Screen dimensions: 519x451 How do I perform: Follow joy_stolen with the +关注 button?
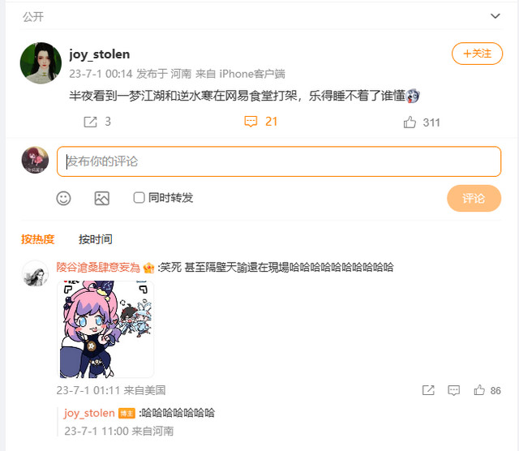click(477, 54)
